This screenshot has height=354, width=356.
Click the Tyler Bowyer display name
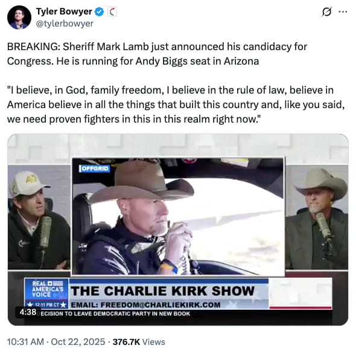coord(64,11)
